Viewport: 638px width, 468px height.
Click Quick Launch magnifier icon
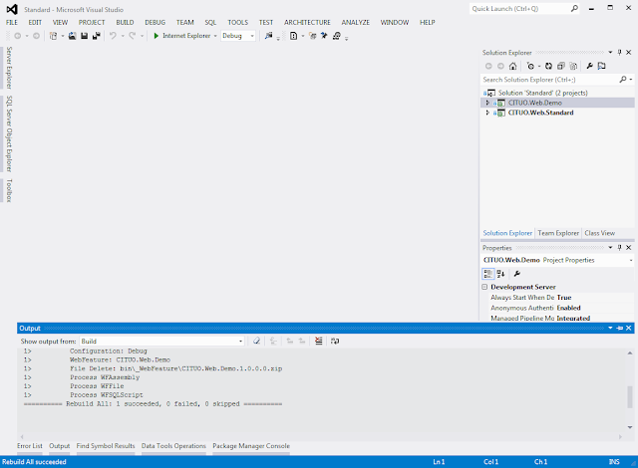pyautogui.click(x=574, y=8)
